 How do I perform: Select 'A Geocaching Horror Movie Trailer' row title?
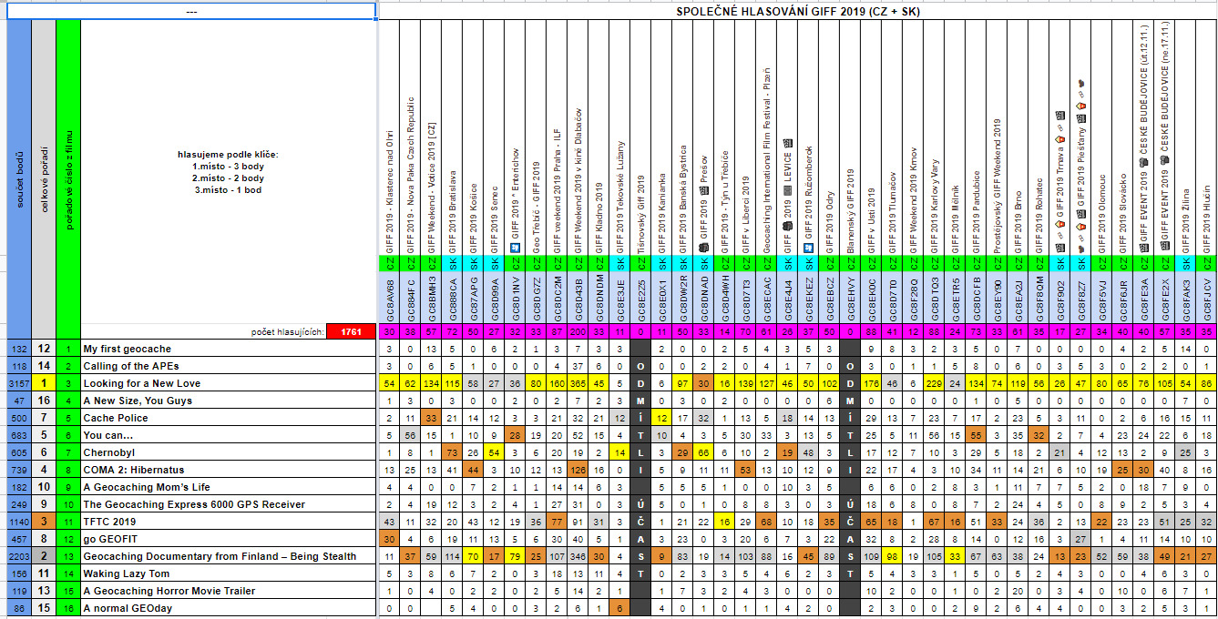click(x=229, y=591)
